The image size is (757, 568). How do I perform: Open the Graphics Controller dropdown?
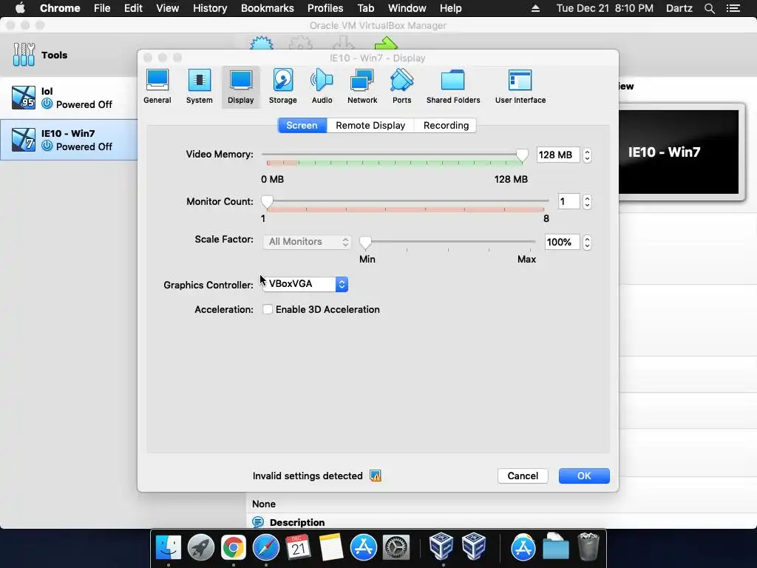[305, 284]
